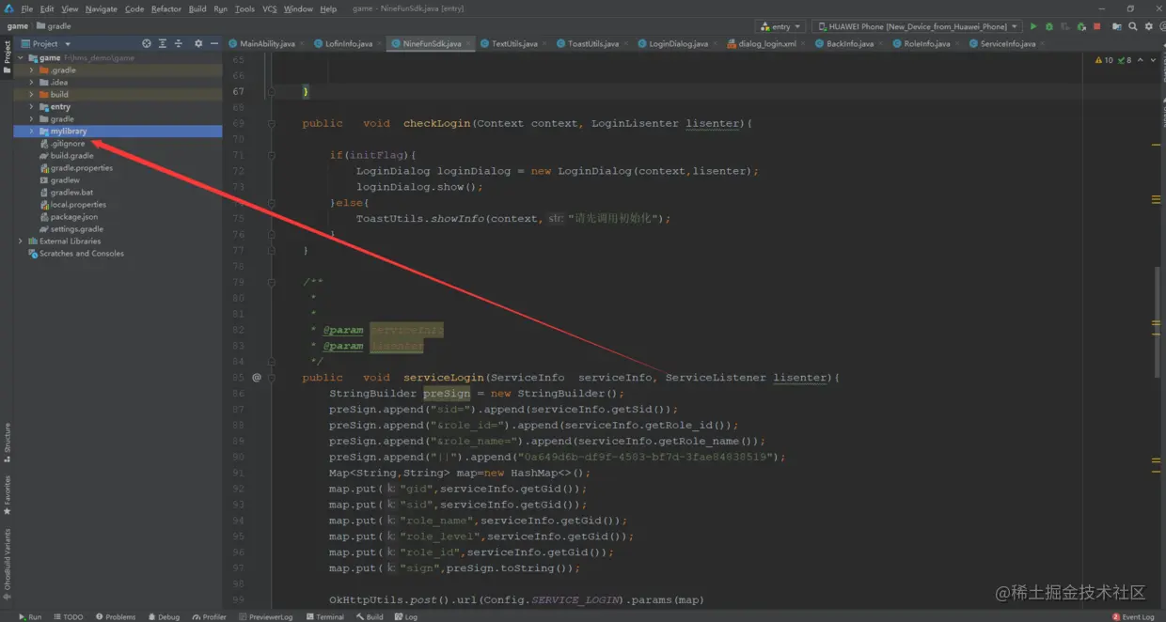Click the locate/select opened file icon in Project panel
This screenshot has height=622, width=1166.
click(x=147, y=43)
